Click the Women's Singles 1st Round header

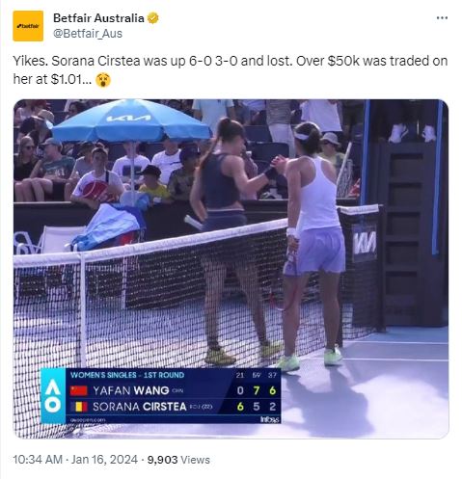[x=127, y=375]
